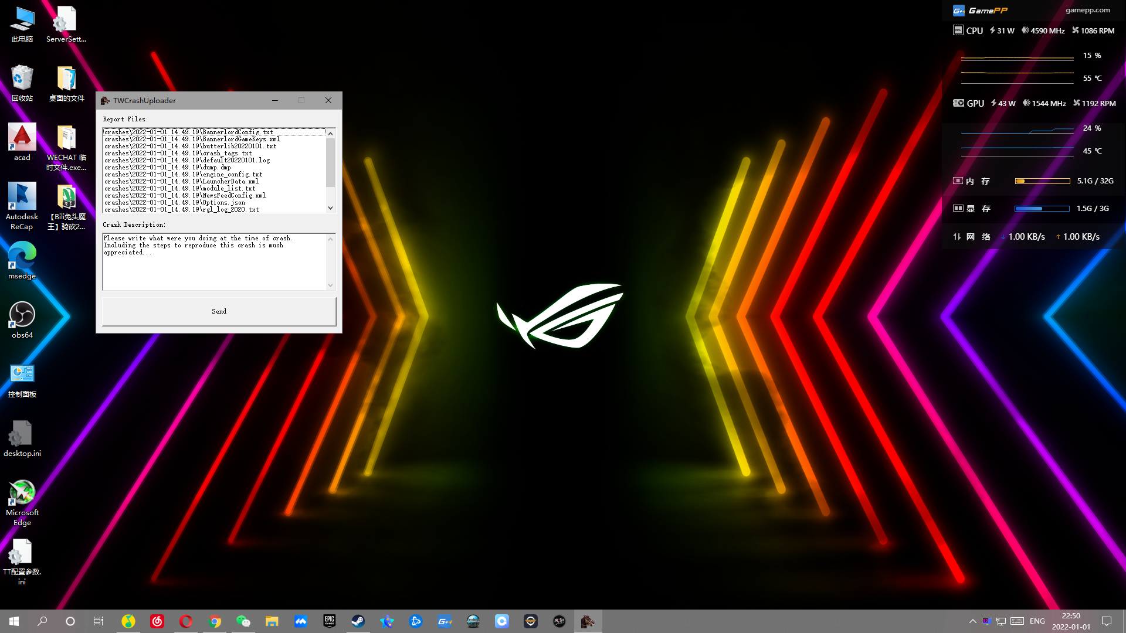Open the taskbar clock and date
Screen dimensions: 1126x633
pos(1071,621)
